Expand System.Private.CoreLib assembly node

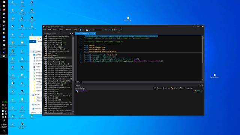[x=44, y=36]
